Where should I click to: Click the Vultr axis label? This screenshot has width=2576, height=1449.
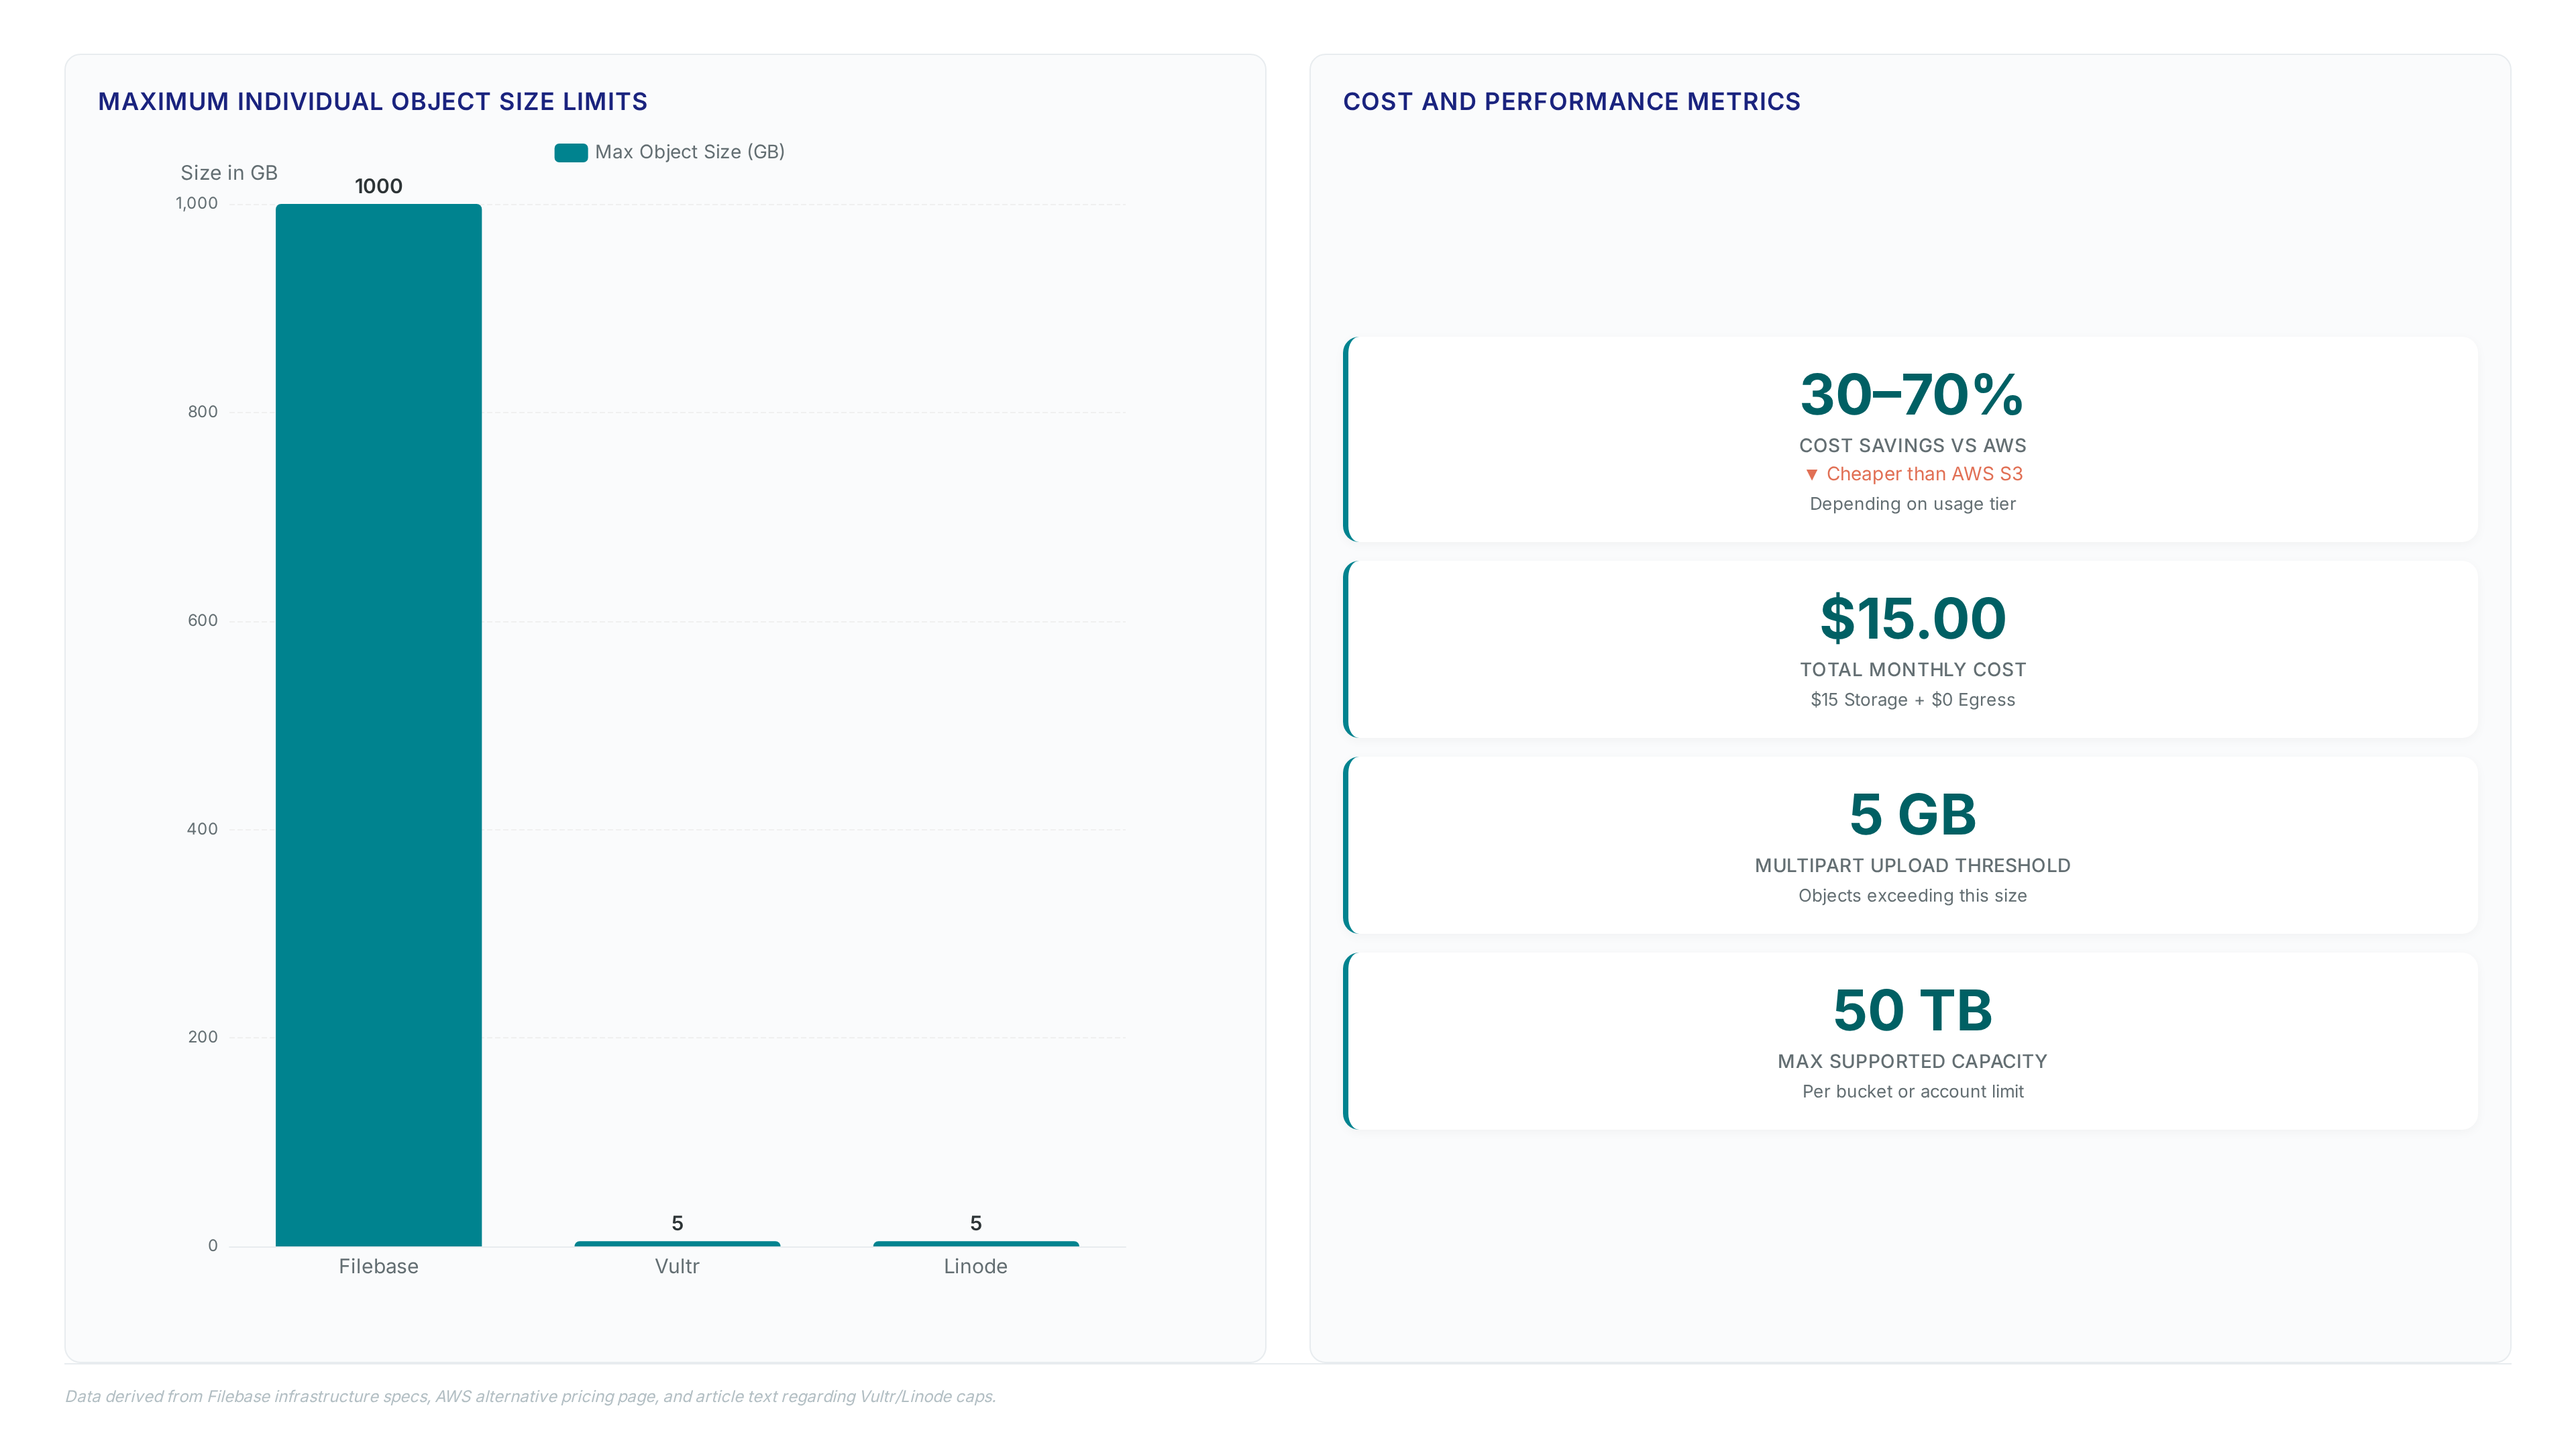[677, 1266]
